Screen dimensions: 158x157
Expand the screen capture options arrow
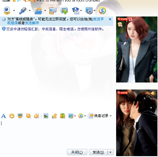[x=75, y=116]
